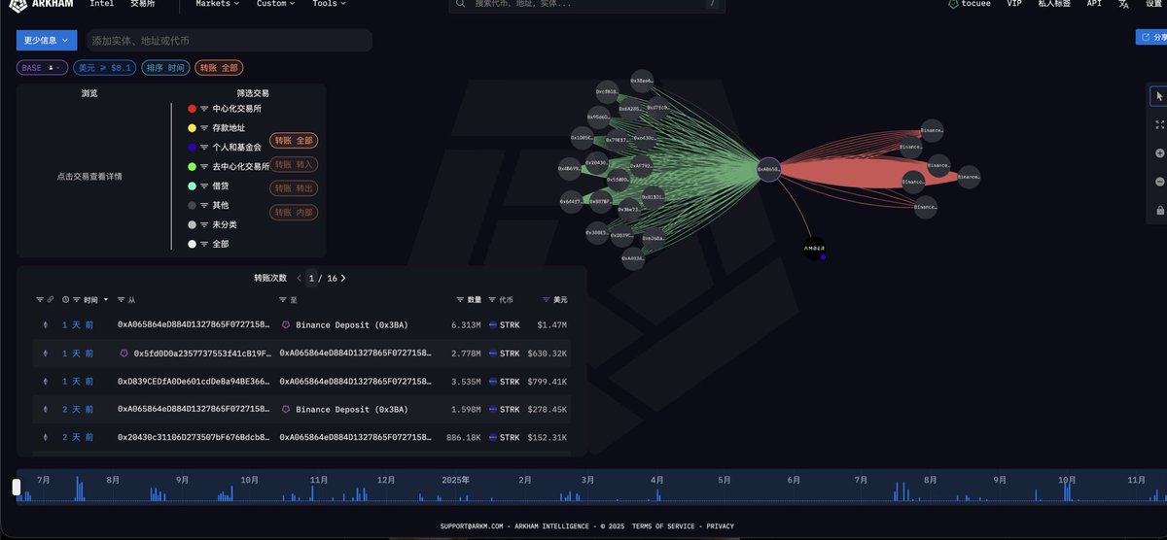Collapse panel with 更少信息 button
The height and width of the screenshot is (540, 1167).
point(47,40)
